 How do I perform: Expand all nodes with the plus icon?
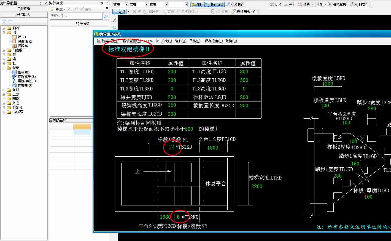point(4,21)
